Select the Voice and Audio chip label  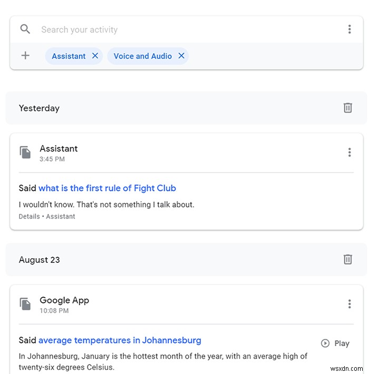coord(142,56)
